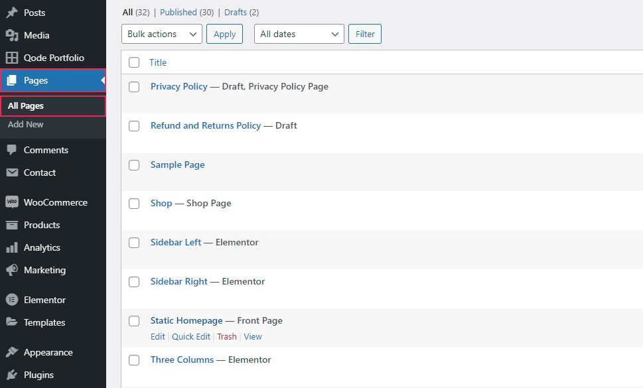The image size is (643, 388).
Task: Select the Static Homepage row checkbox
Action: click(x=134, y=321)
